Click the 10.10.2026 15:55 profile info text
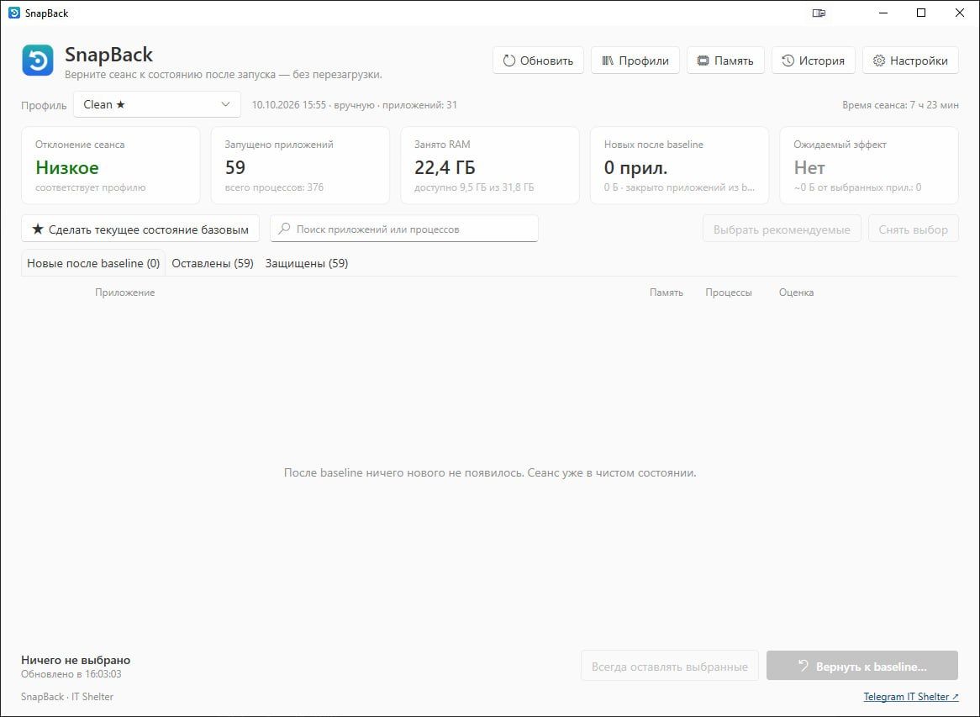Image resolution: width=980 pixels, height=717 pixels. point(355,105)
